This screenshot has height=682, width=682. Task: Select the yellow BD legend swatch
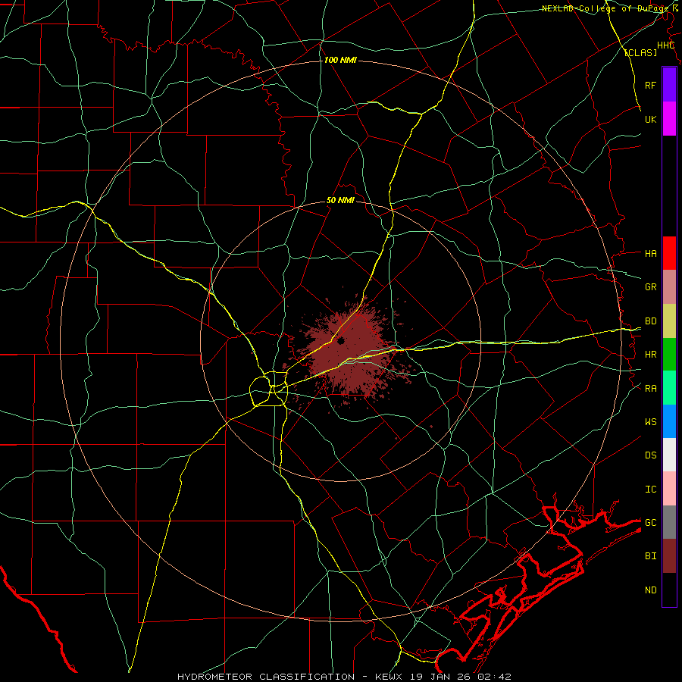(x=669, y=321)
